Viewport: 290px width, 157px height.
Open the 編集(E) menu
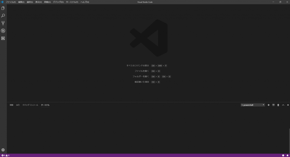pos(21,2)
